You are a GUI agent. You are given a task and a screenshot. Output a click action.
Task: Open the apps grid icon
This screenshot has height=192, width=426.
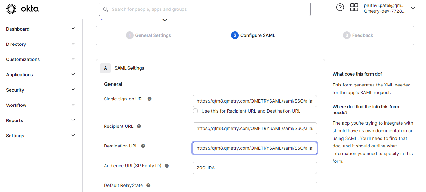354,8
